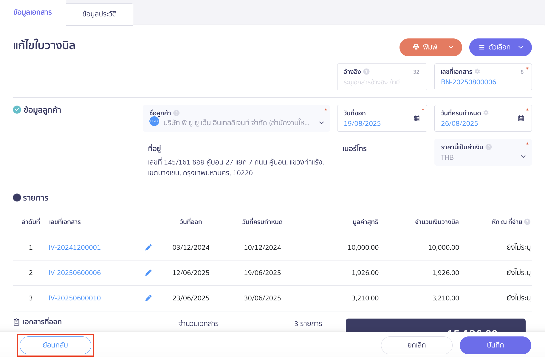This screenshot has height=357, width=545.
Task: Click the อ้างอิง reference input field
Action: 379,82
